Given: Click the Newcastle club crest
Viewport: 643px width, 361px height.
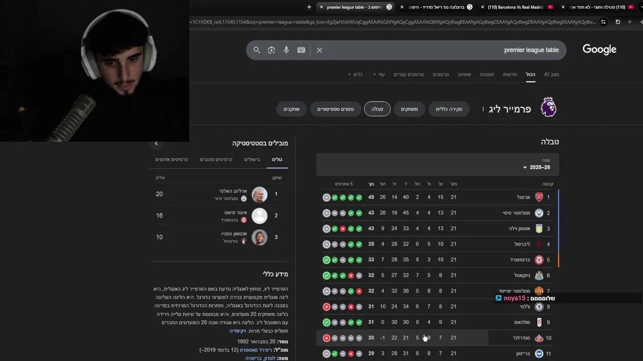Looking at the screenshot, I should click(x=539, y=275).
